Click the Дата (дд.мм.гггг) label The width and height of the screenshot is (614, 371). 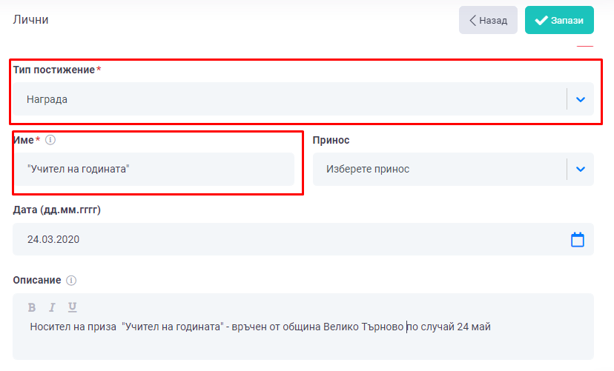point(57,210)
